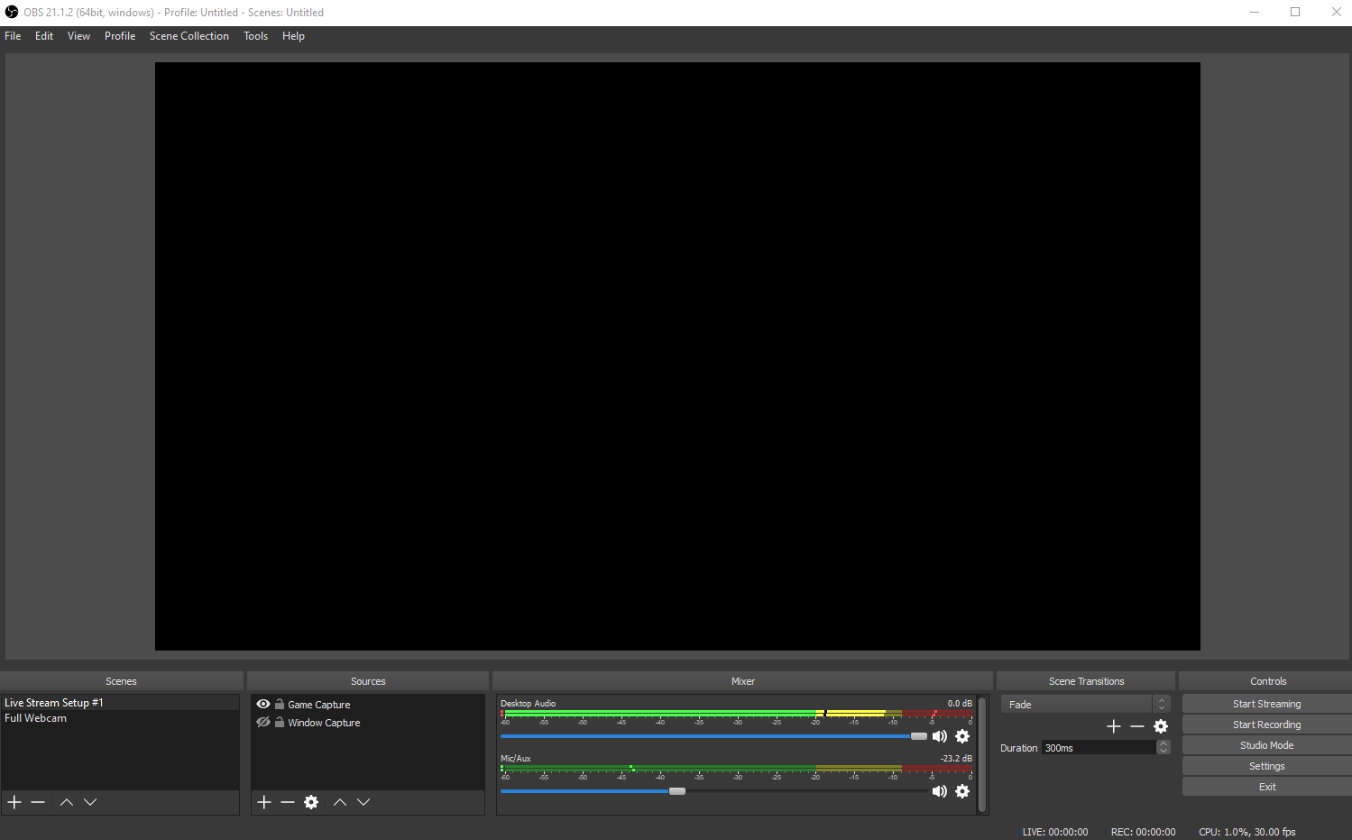The image size is (1352, 840).
Task: Decrease transition duration with down arrow
Action: point(1163,751)
